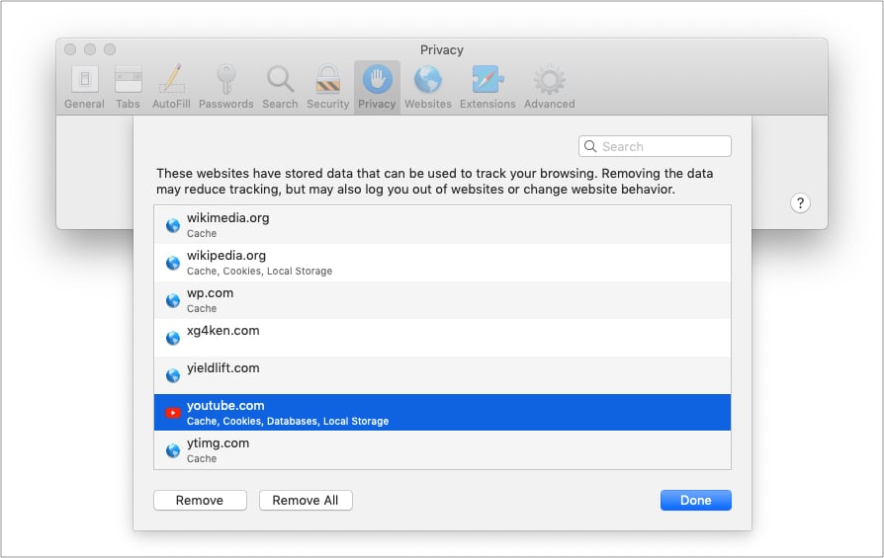Viewport: 884px width, 558px height.
Task: Open the General preferences icon
Action: pyautogui.click(x=85, y=79)
